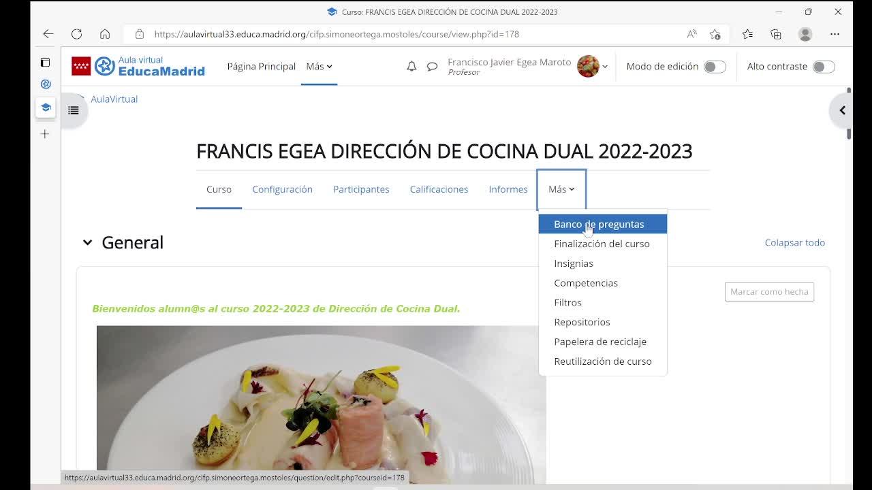Click the plated dish course image

click(321, 405)
